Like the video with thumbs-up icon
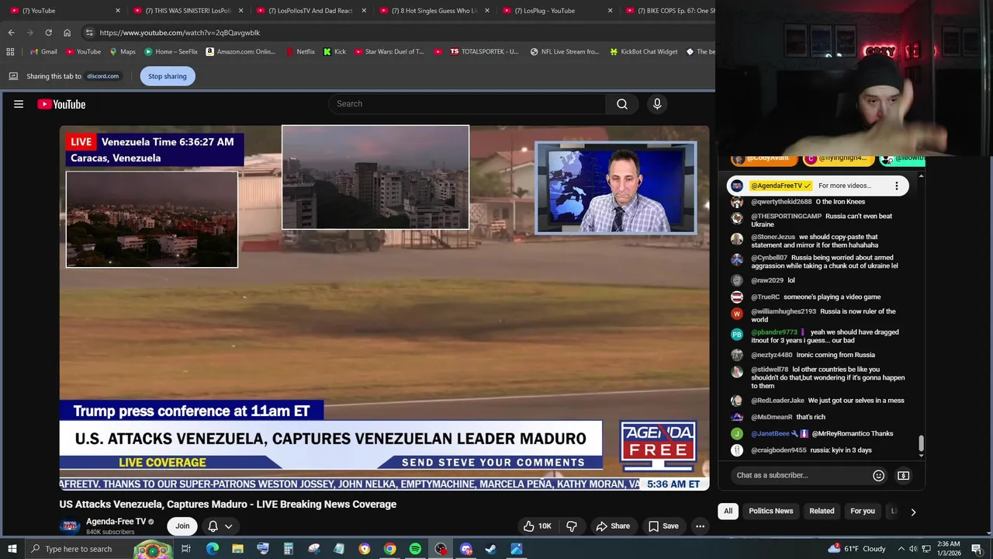The height and width of the screenshot is (559, 993). (537, 526)
